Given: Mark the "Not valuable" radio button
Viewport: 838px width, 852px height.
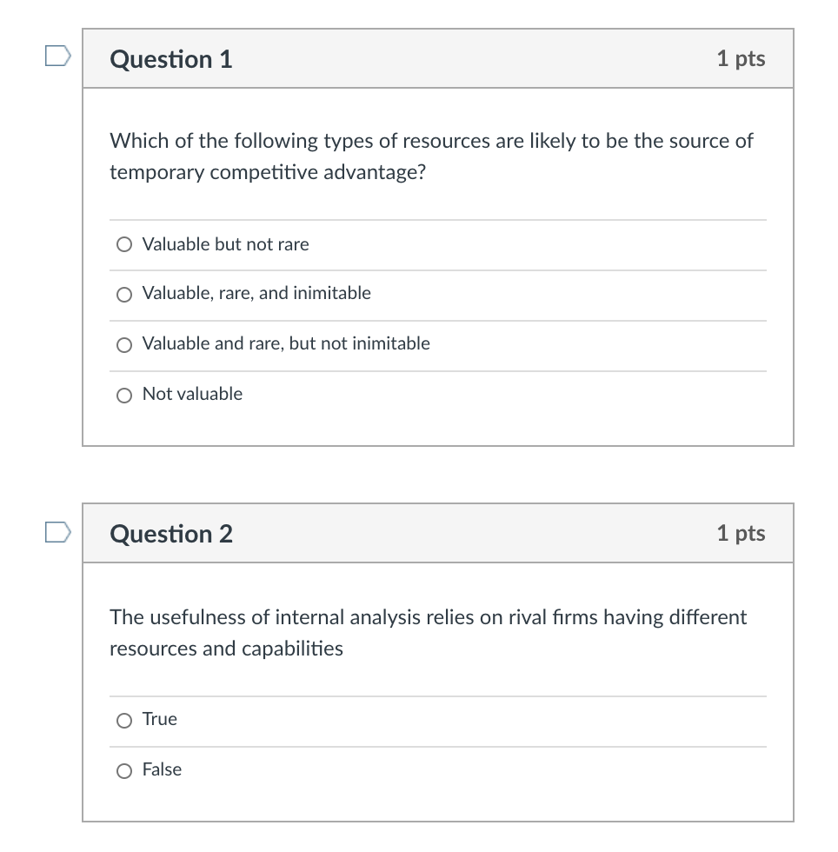Looking at the screenshot, I should click(124, 396).
